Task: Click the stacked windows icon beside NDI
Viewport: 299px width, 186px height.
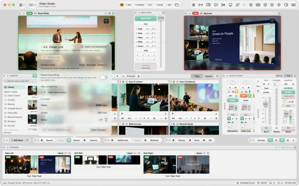Action: [177, 5]
